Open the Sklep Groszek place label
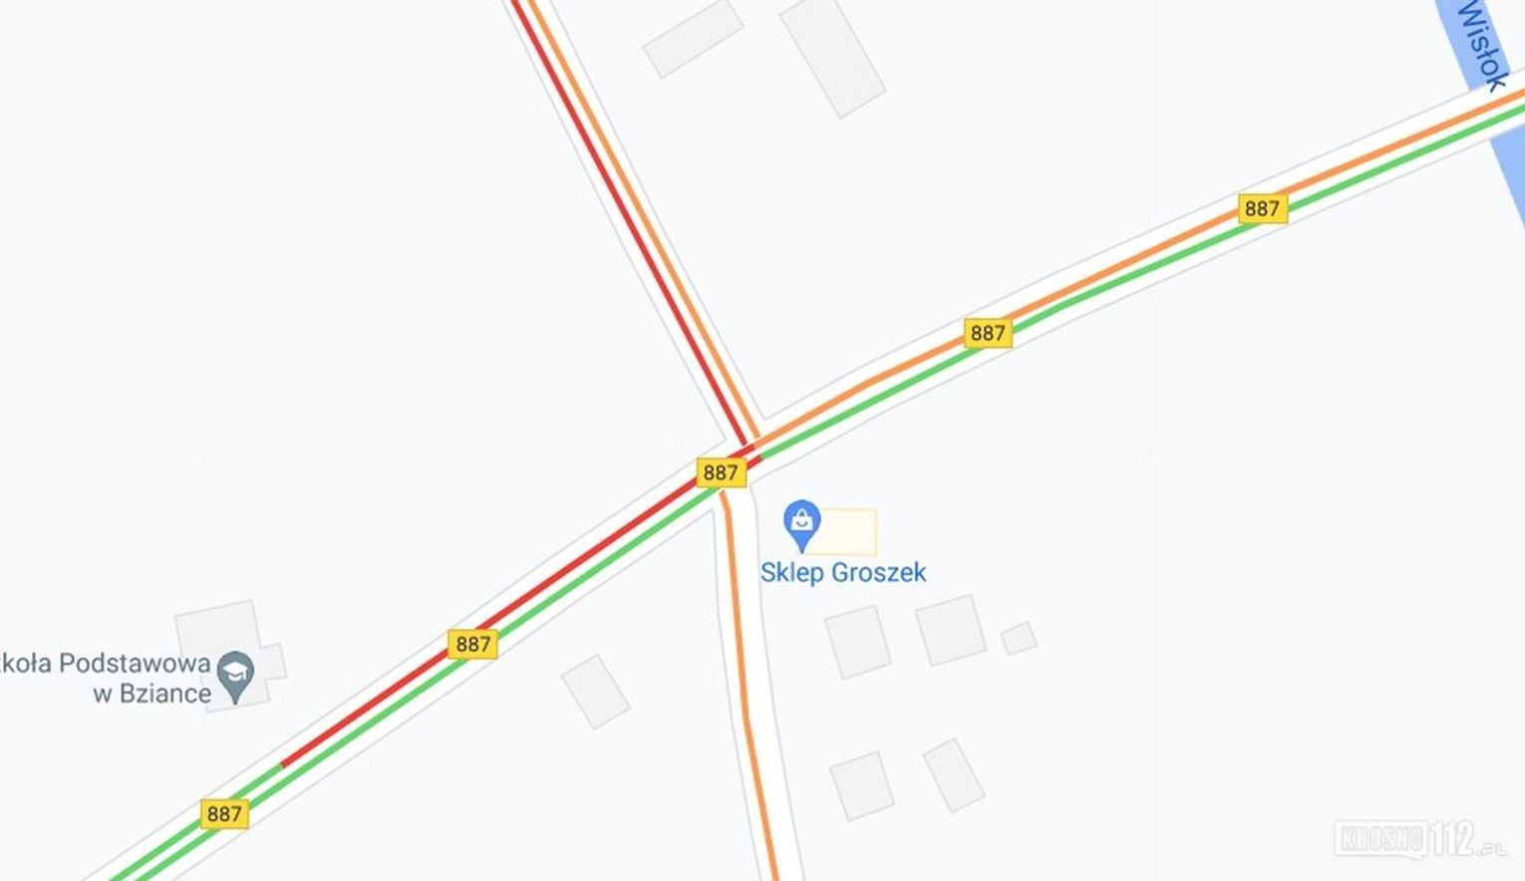 click(x=843, y=572)
